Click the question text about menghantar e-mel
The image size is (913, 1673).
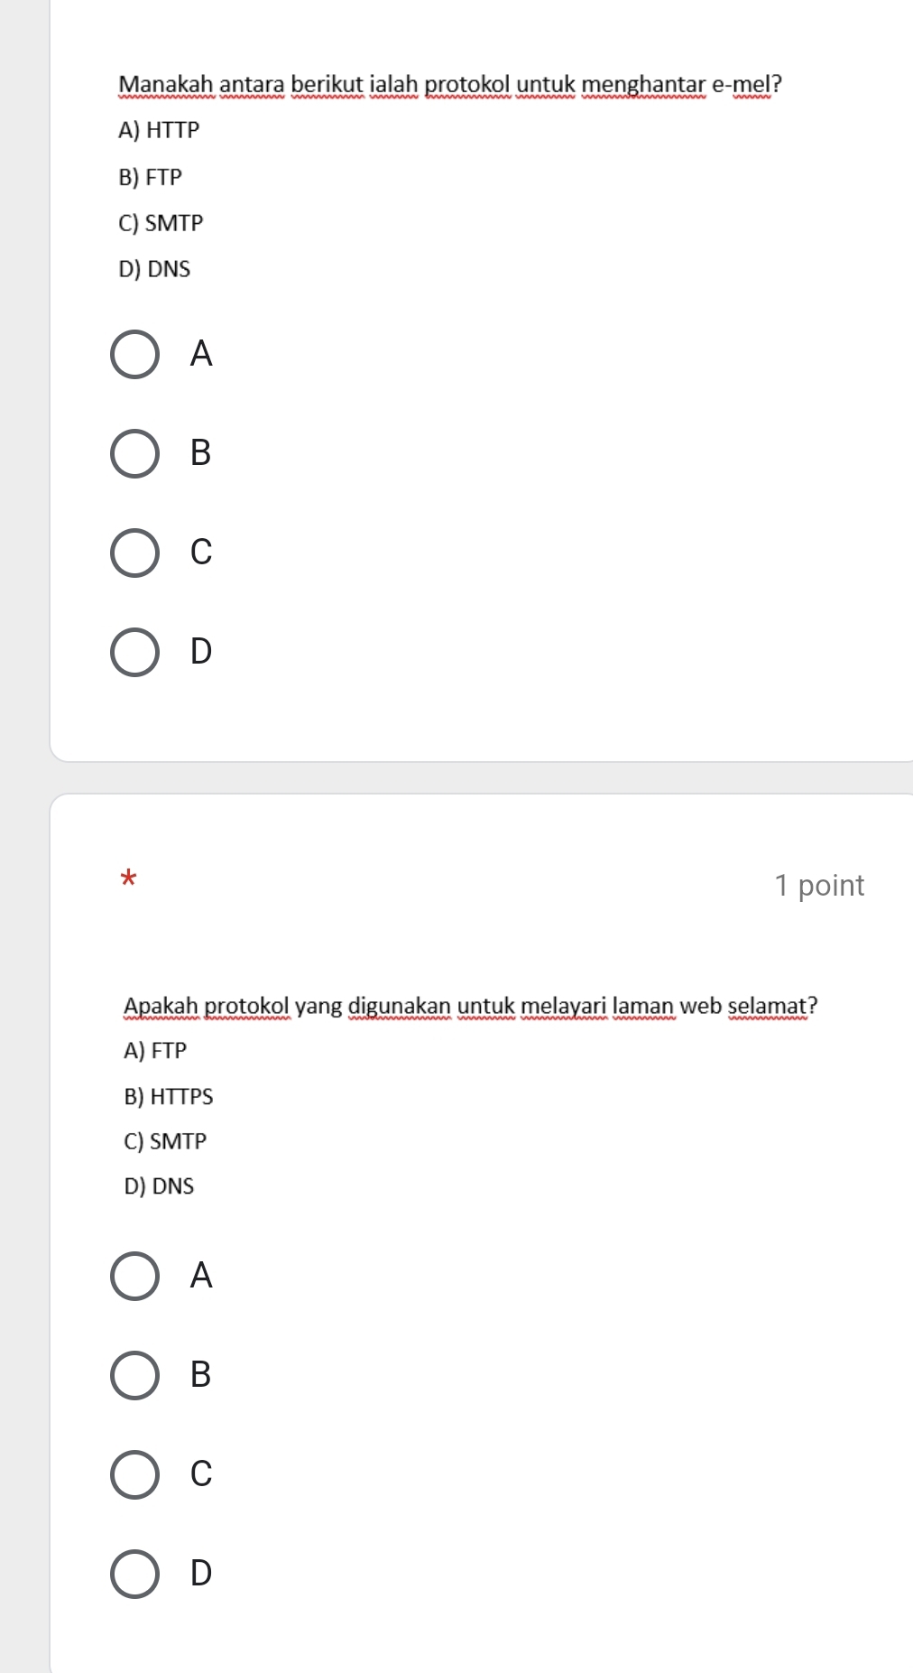click(450, 85)
